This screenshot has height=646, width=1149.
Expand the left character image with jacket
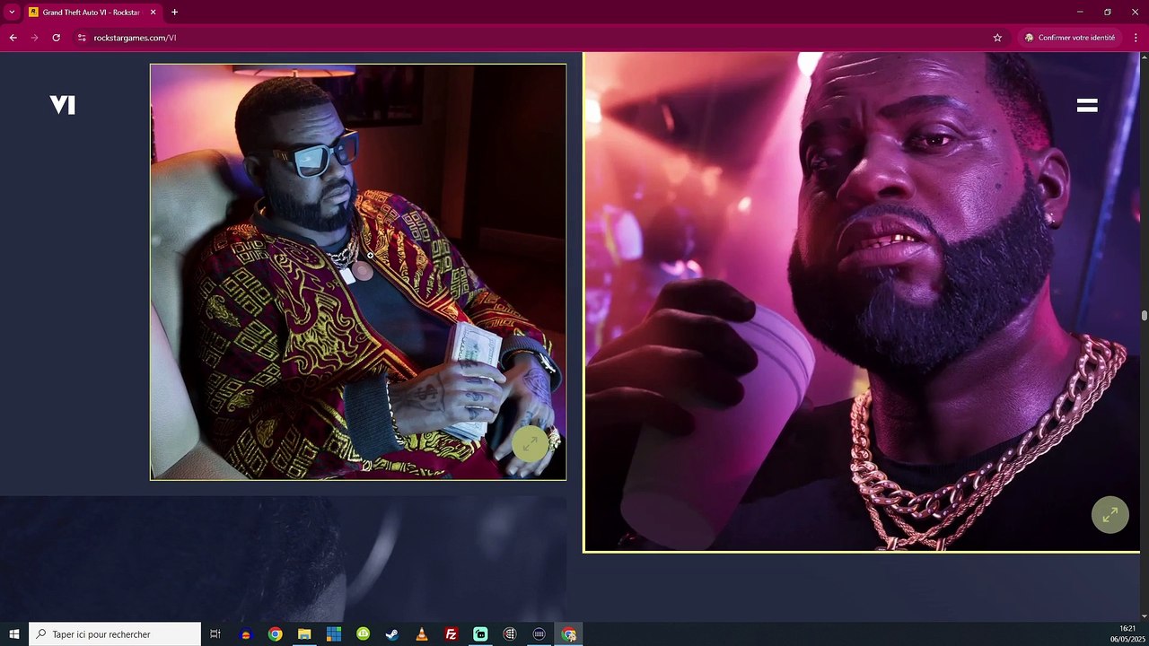tap(530, 443)
